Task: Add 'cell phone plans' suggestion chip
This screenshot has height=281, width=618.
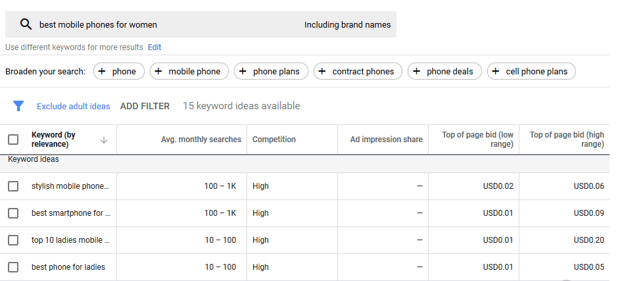Action: pos(531,72)
